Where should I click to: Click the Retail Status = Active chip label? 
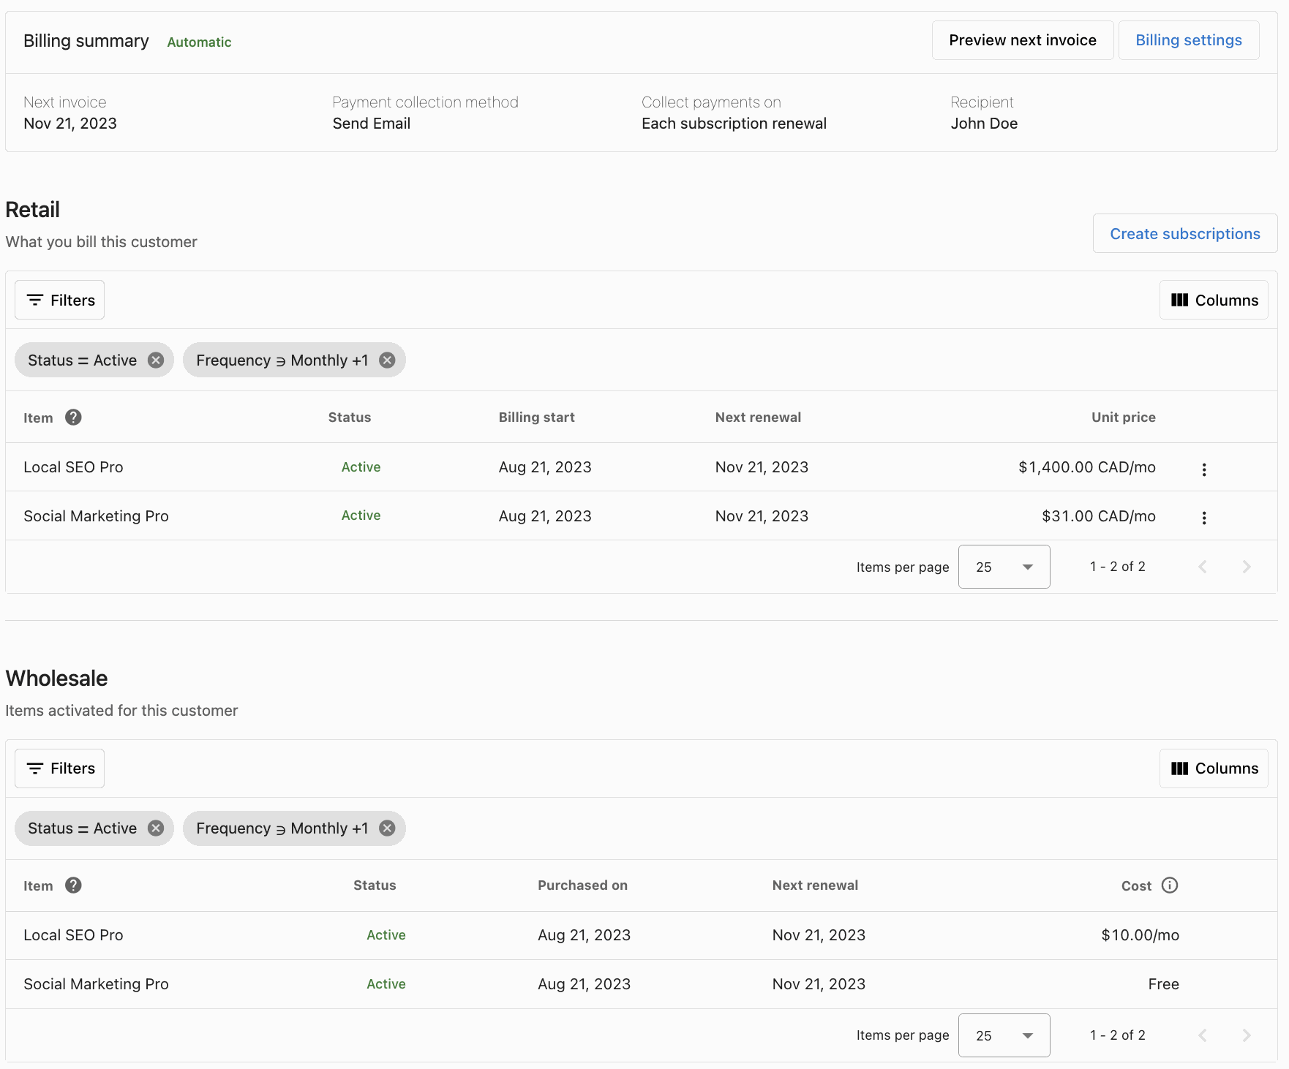[x=82, y=360]
